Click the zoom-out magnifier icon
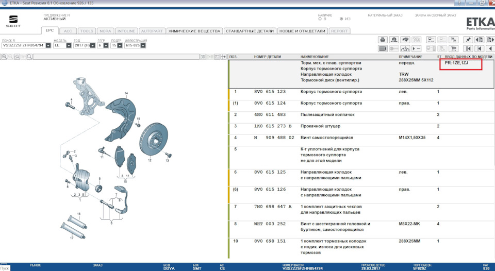Viewport: 495px width, 271px height. coord(10,57)
